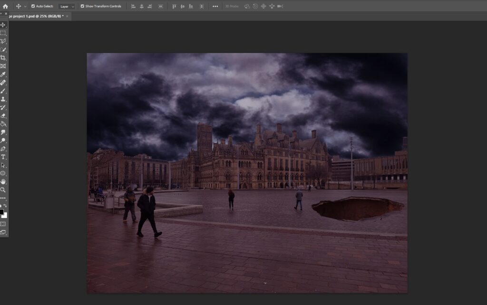
Task: Click the Rectangular Marquee tool
Action: click(x=3, y=33)
